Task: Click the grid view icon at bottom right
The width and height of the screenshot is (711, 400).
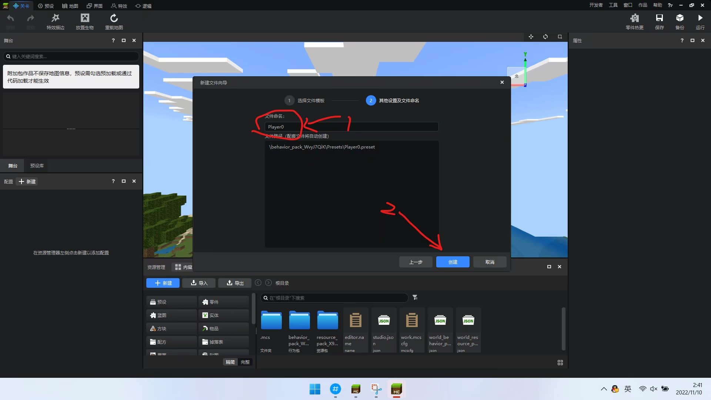Action: tap(560, 363)
